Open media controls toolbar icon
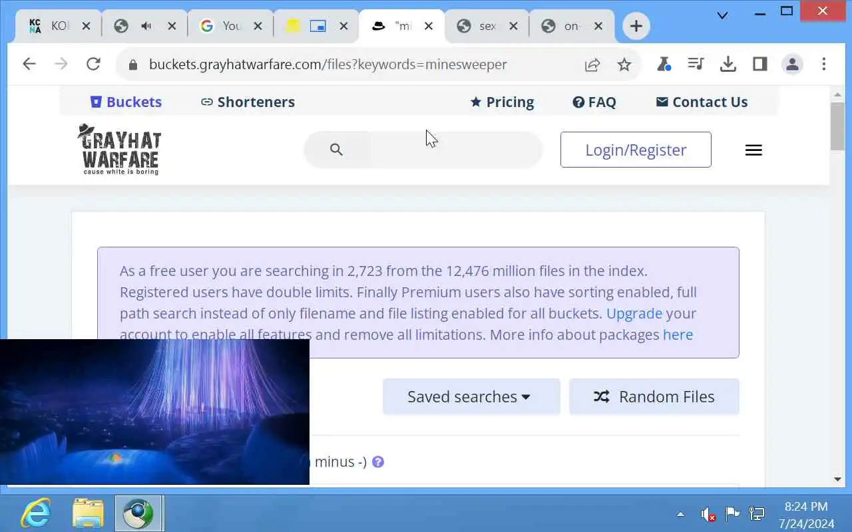The height and width of the screenshot is (532, 852). pyautogui.click(x=696, y=64)
